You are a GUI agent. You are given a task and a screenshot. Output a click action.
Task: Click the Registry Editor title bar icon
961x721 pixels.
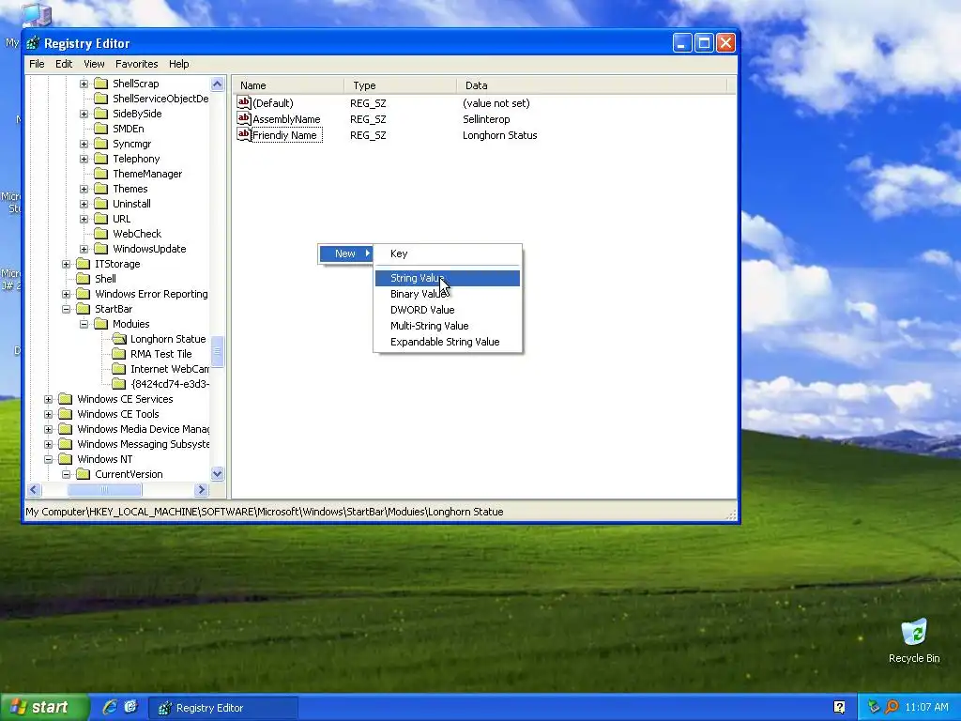point(33,43)
